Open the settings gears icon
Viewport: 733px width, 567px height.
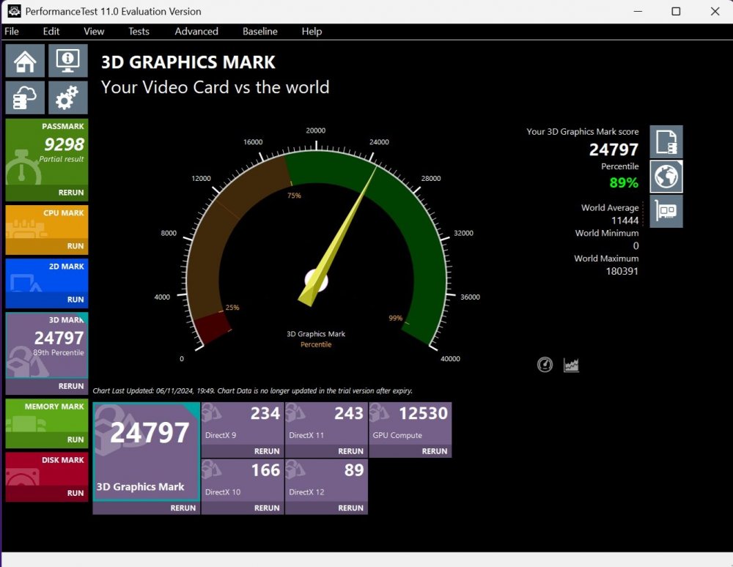tap(67, 97)
